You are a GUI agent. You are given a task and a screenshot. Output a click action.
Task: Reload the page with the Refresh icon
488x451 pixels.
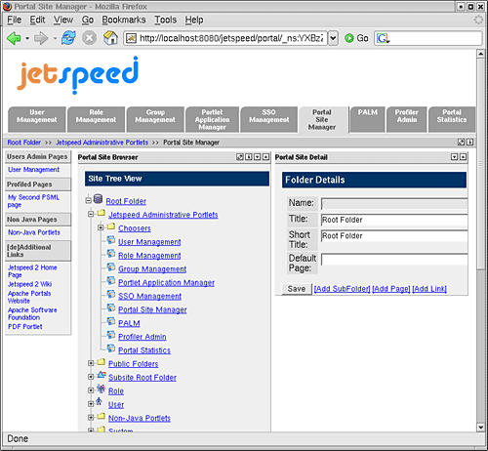68,38
